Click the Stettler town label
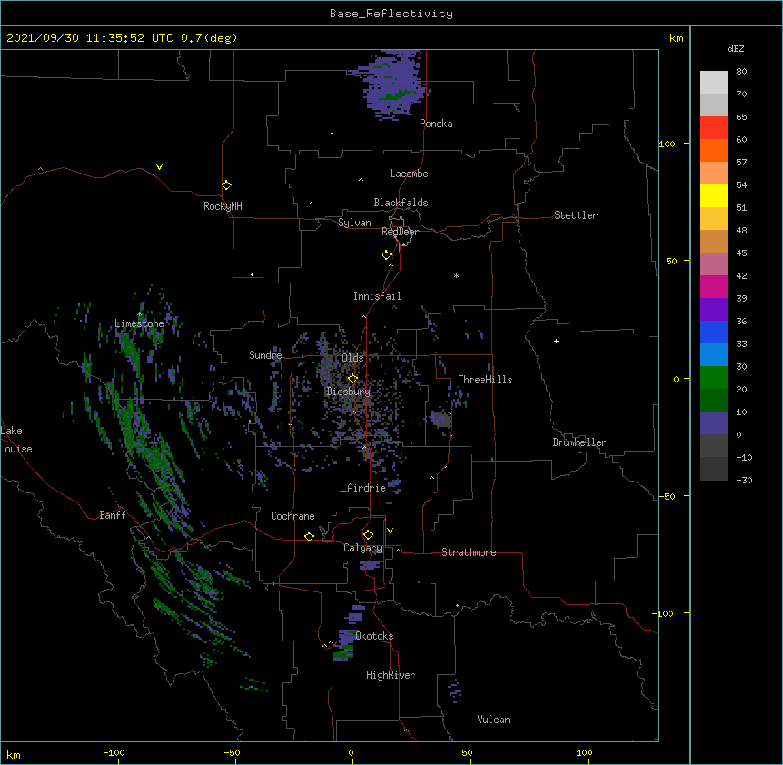This screenshot has height=765, width=783. click(576, 215)
